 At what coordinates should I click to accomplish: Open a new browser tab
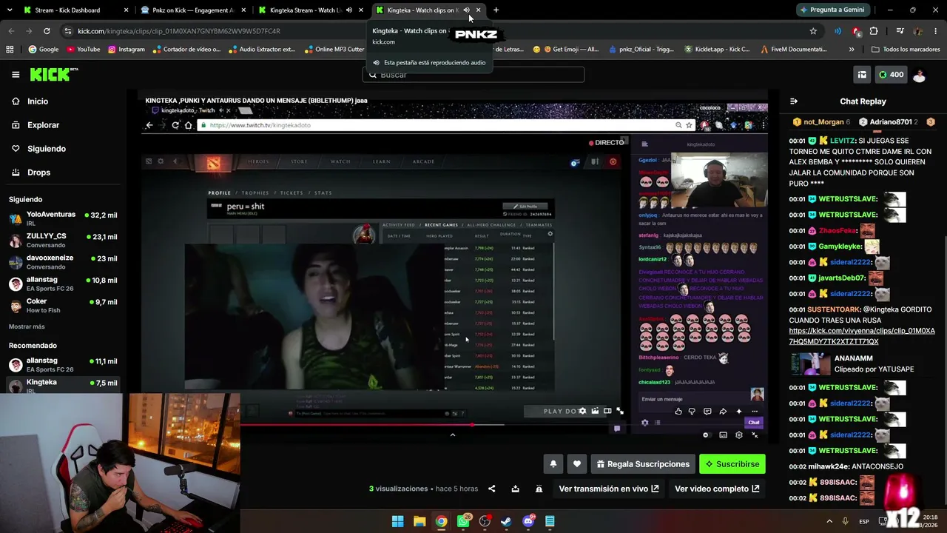coord(496,10)
